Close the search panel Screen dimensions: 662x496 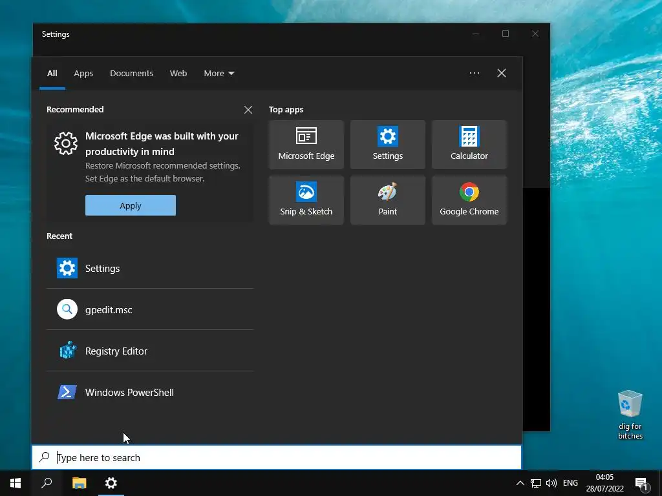click(502, 73)
